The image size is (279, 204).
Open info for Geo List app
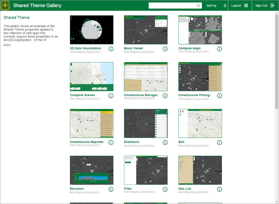point(219,189)
